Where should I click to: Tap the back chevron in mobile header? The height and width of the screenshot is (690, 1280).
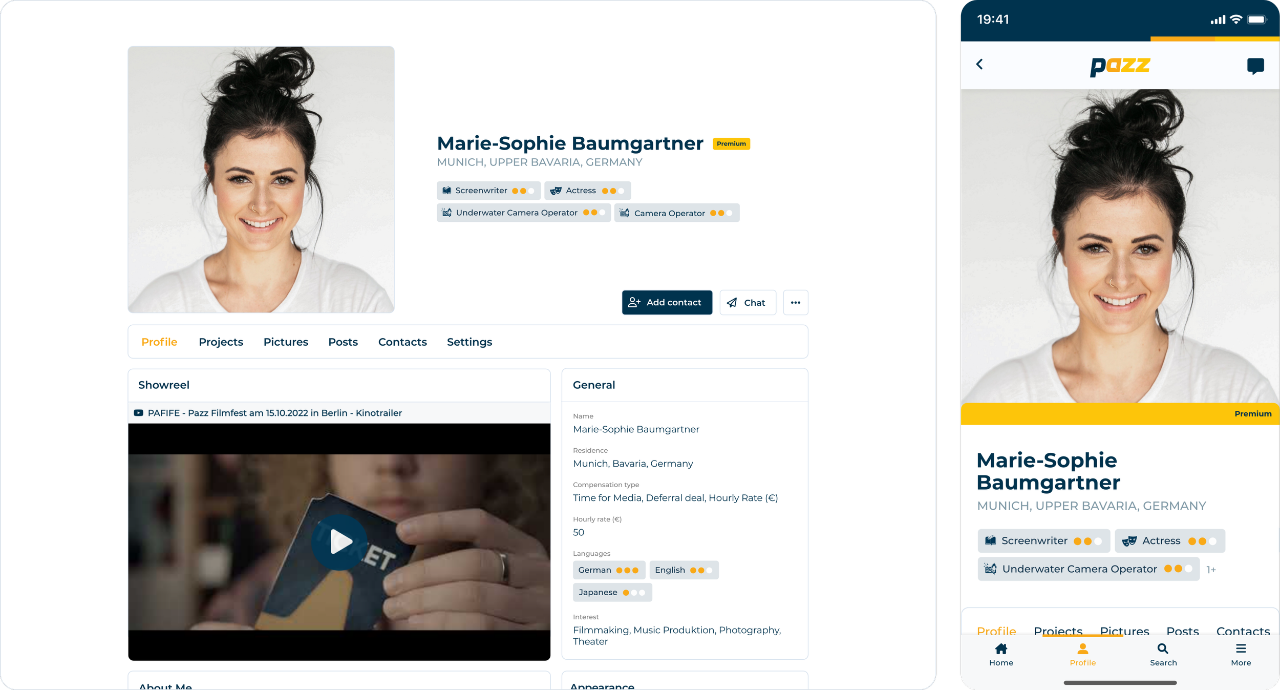pyautogui.click(x=979, y=65)
